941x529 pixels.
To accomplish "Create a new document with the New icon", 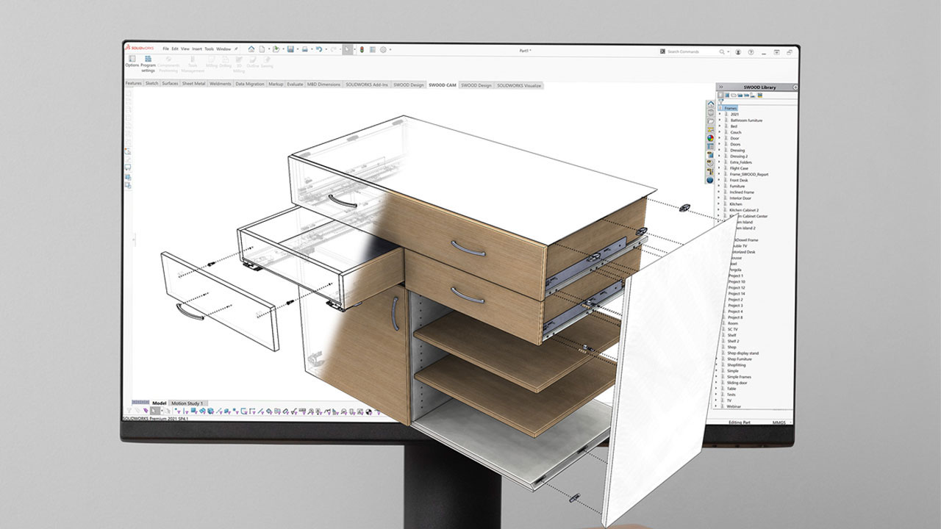I will (262, 49).
